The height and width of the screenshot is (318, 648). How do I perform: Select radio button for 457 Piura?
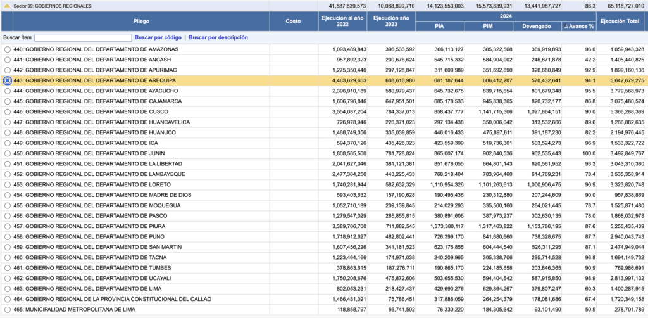[7, 226]
